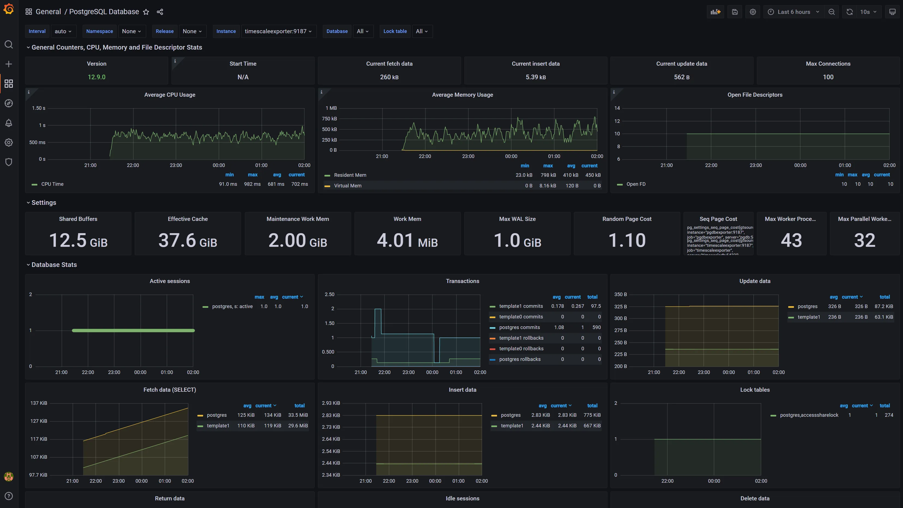Sort Update data legend by avg

[833, 297]
